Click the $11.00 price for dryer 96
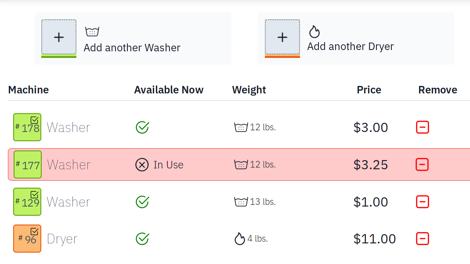The height and width of the screenshot is (264, 470). coord(374,239)
